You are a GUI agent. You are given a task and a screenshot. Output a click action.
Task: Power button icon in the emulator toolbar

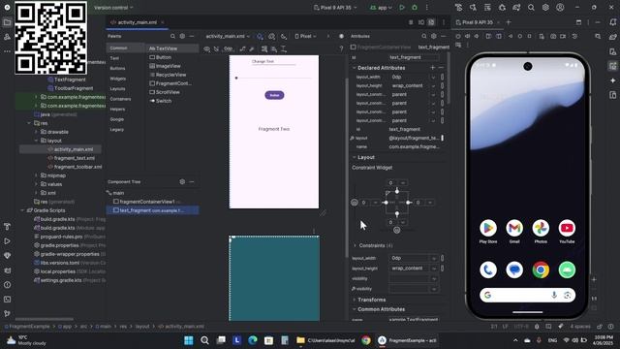[x=458, y=37]
